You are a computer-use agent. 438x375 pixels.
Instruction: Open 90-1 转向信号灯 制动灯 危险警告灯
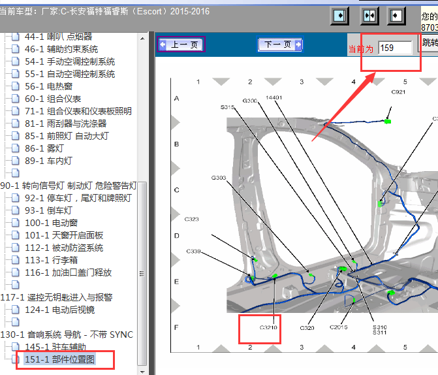[x=69, y=186]
